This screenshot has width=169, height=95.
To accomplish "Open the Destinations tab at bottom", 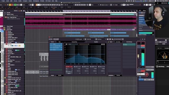I will [111, 75].
